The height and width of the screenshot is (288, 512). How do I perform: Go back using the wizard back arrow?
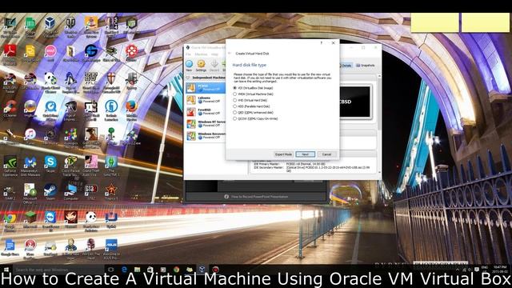pos(230,54)
